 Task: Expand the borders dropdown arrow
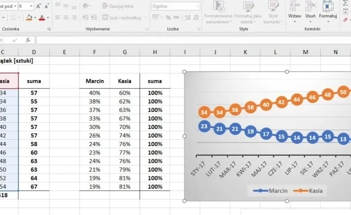[x=19, y=18]
